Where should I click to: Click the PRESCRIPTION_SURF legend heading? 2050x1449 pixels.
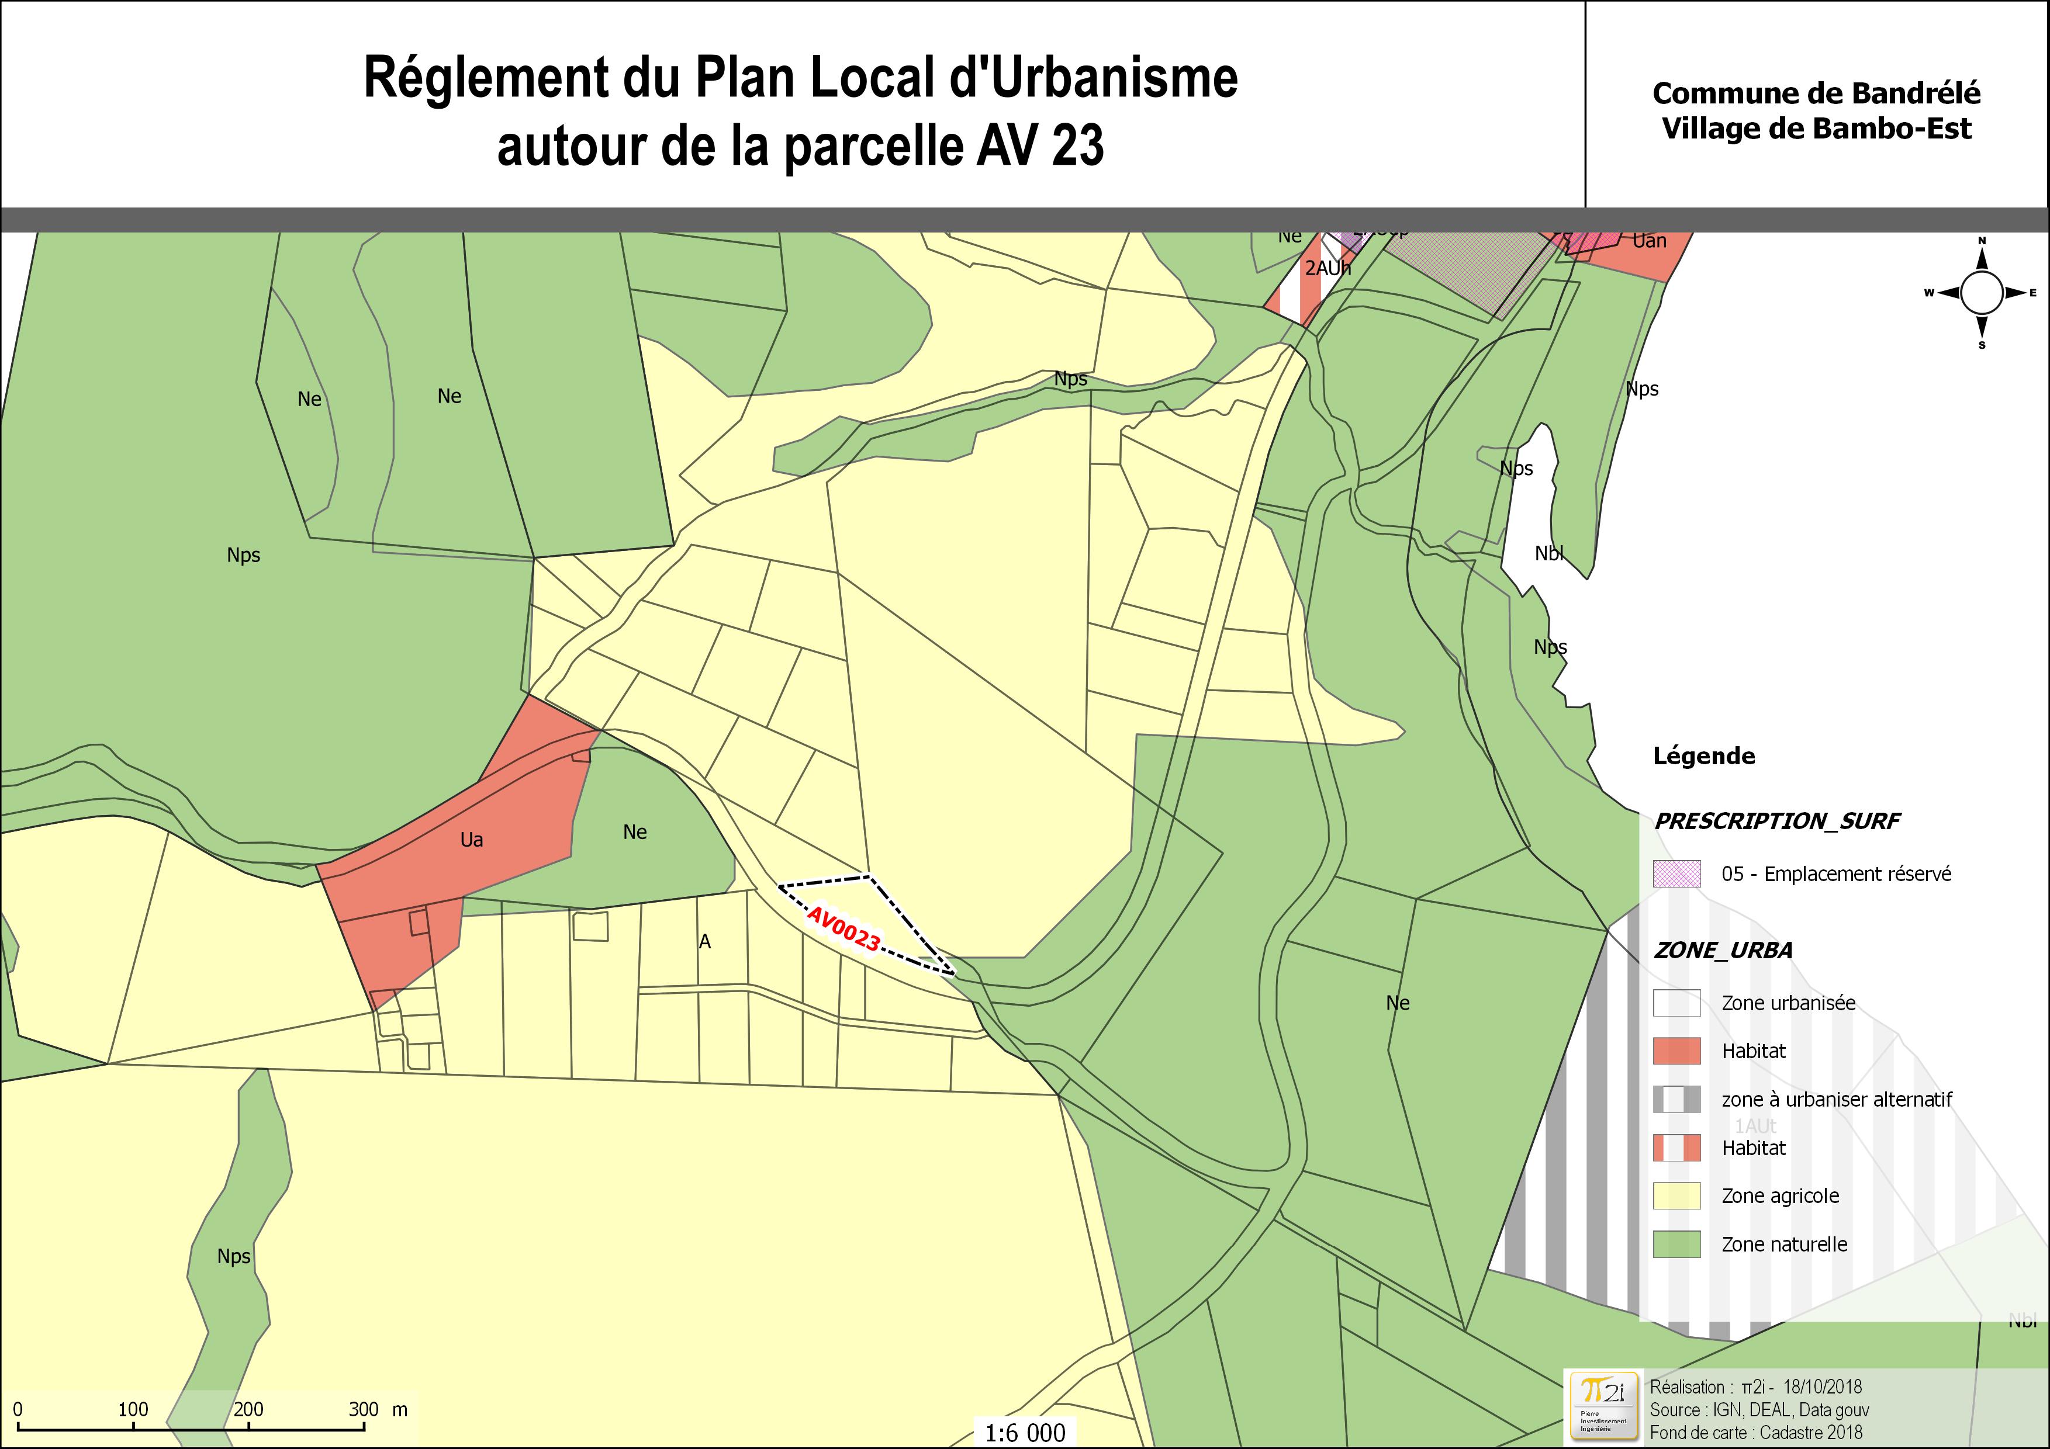click(1777, 821)
